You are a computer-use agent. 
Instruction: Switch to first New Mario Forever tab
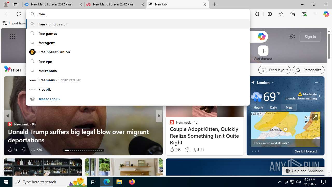(x=53, y=4)
